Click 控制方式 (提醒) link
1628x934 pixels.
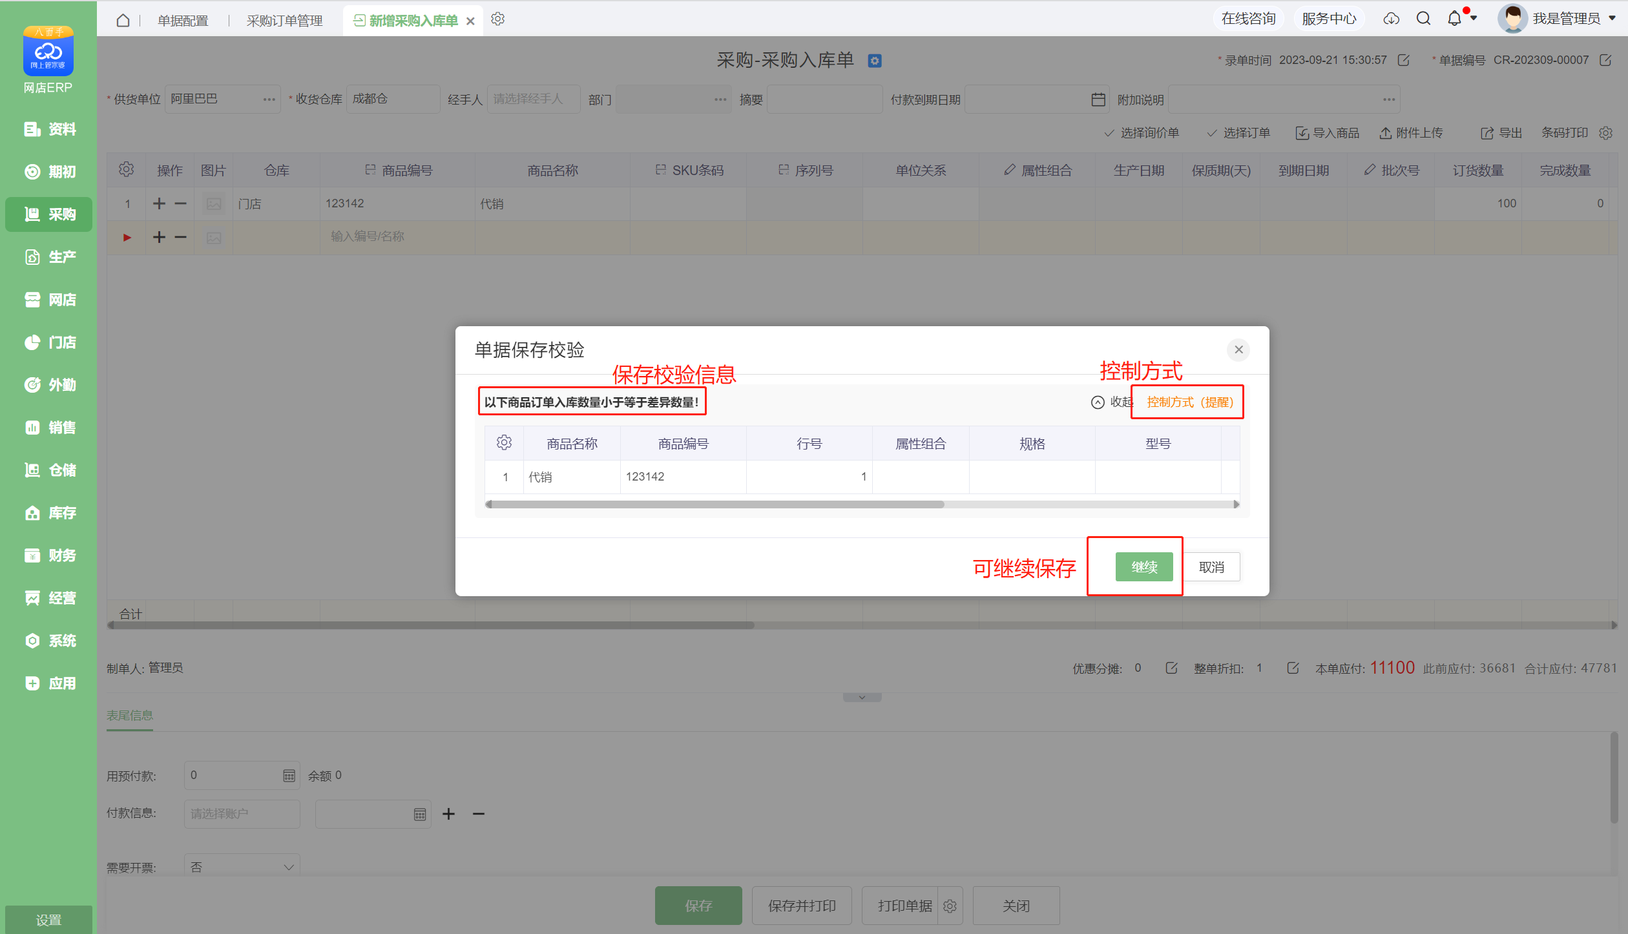(1190, 402)
